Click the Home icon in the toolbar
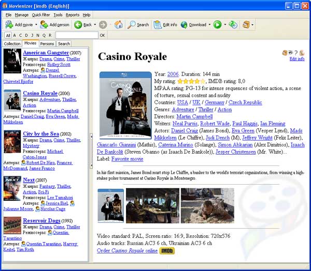Image resolution: width=311 pixels, height=271 pixels. [x=119, y=25]
